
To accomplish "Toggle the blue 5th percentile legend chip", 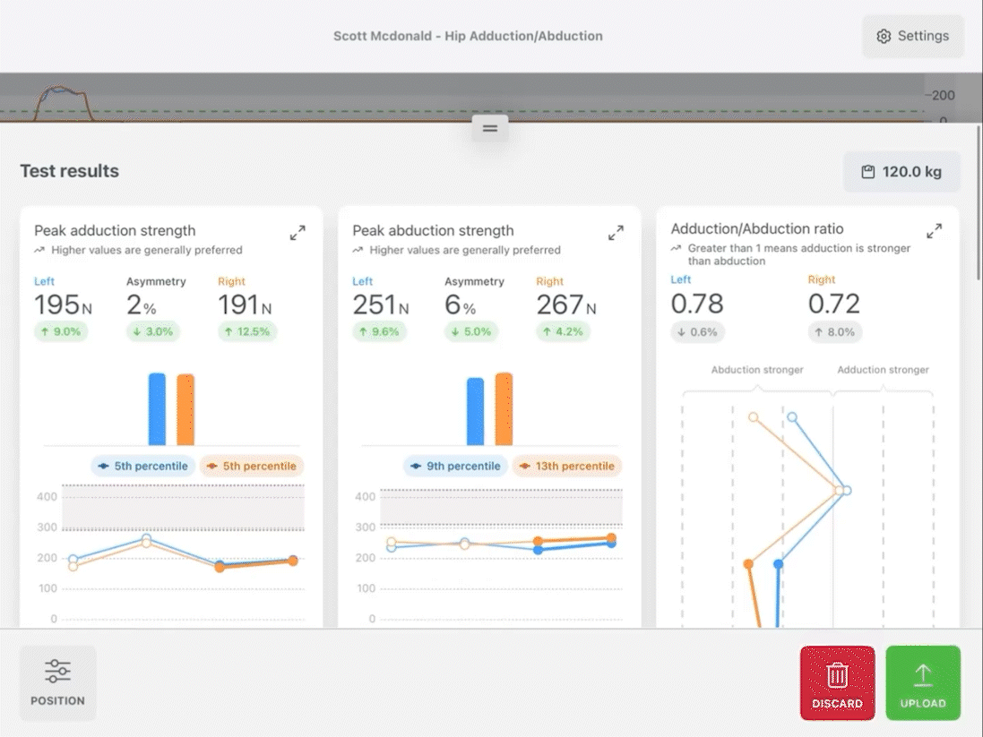I will (143, 467).
